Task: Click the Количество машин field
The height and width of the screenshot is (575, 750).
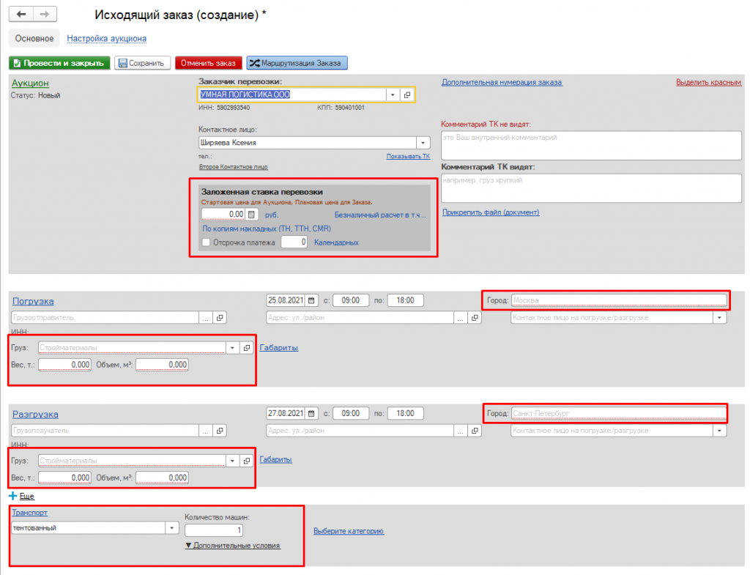Action: tap(214, 530)
